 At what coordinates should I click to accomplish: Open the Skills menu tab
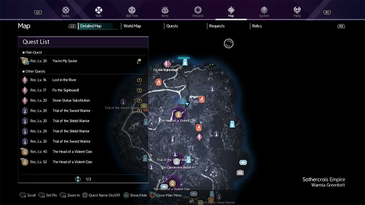click(99, 12)
